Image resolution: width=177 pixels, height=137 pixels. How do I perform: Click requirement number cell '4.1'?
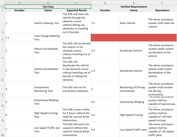[105, 102]
